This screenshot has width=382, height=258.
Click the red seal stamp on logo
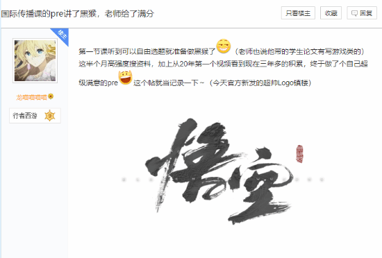(x=299, y=154)
